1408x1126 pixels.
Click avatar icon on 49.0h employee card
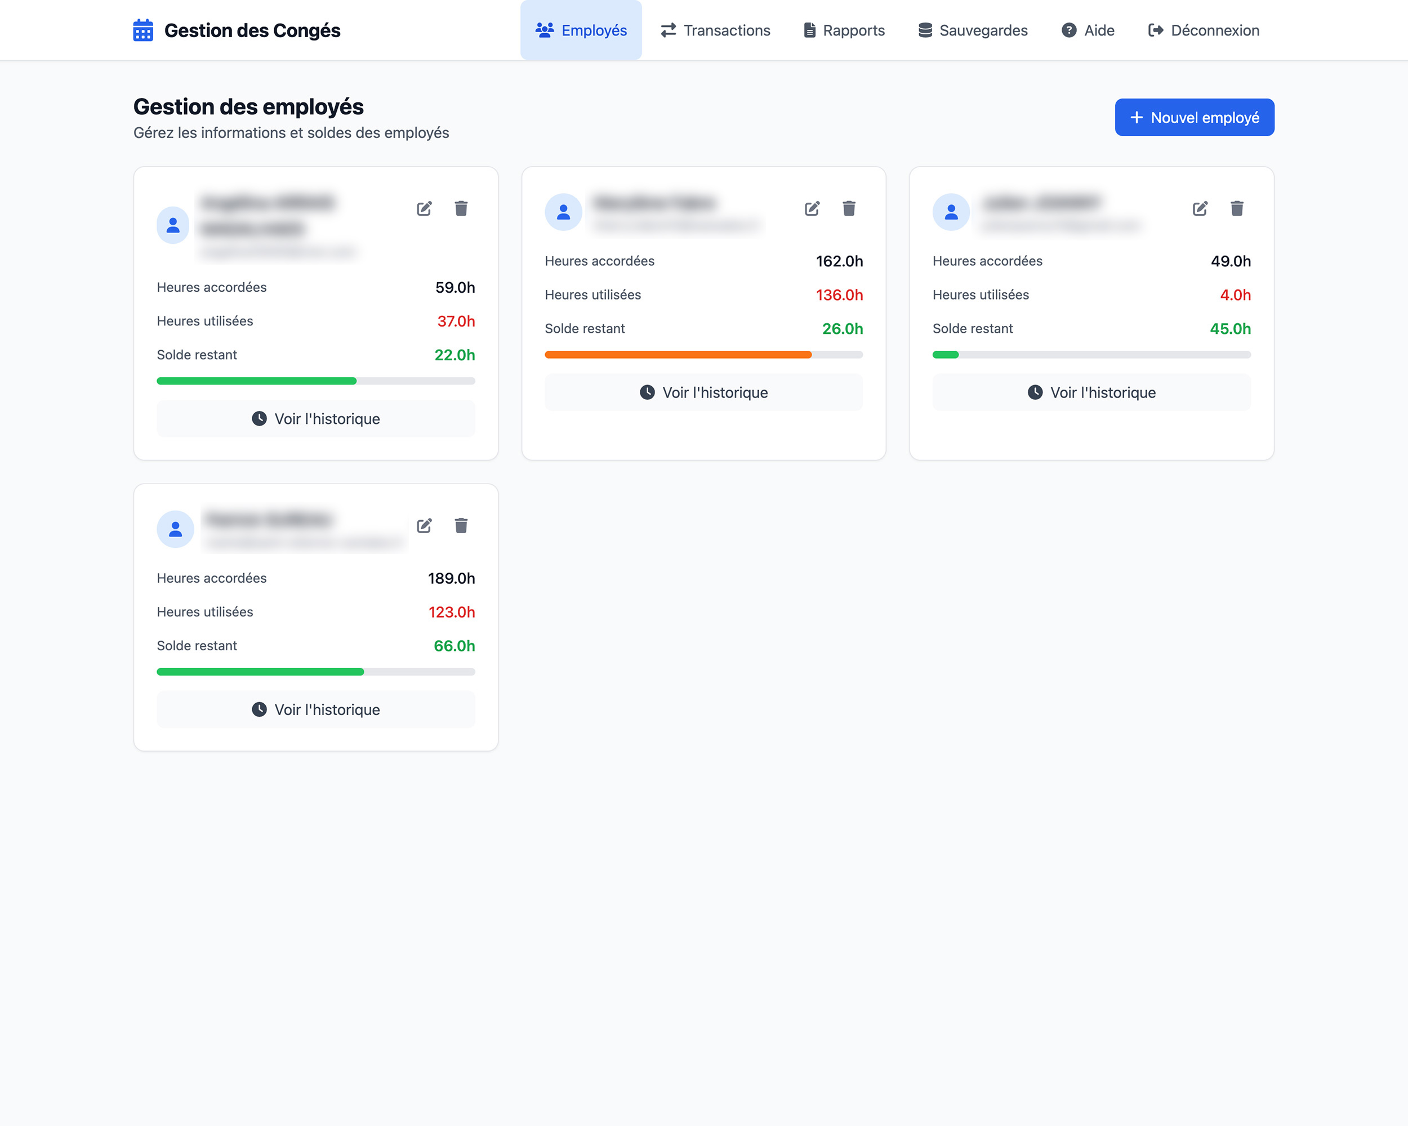(x=951, y=212)
